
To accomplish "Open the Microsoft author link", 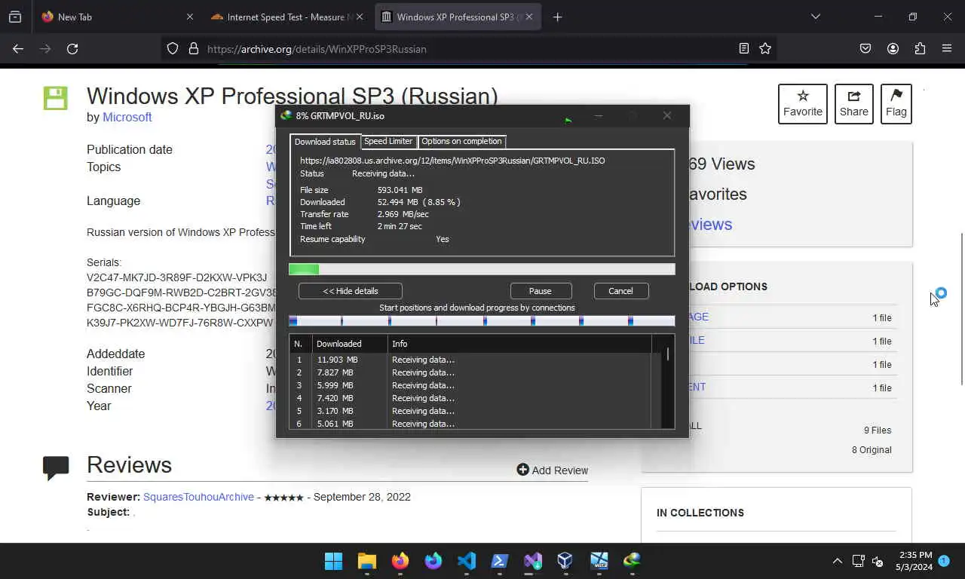I will pos(127,117).
